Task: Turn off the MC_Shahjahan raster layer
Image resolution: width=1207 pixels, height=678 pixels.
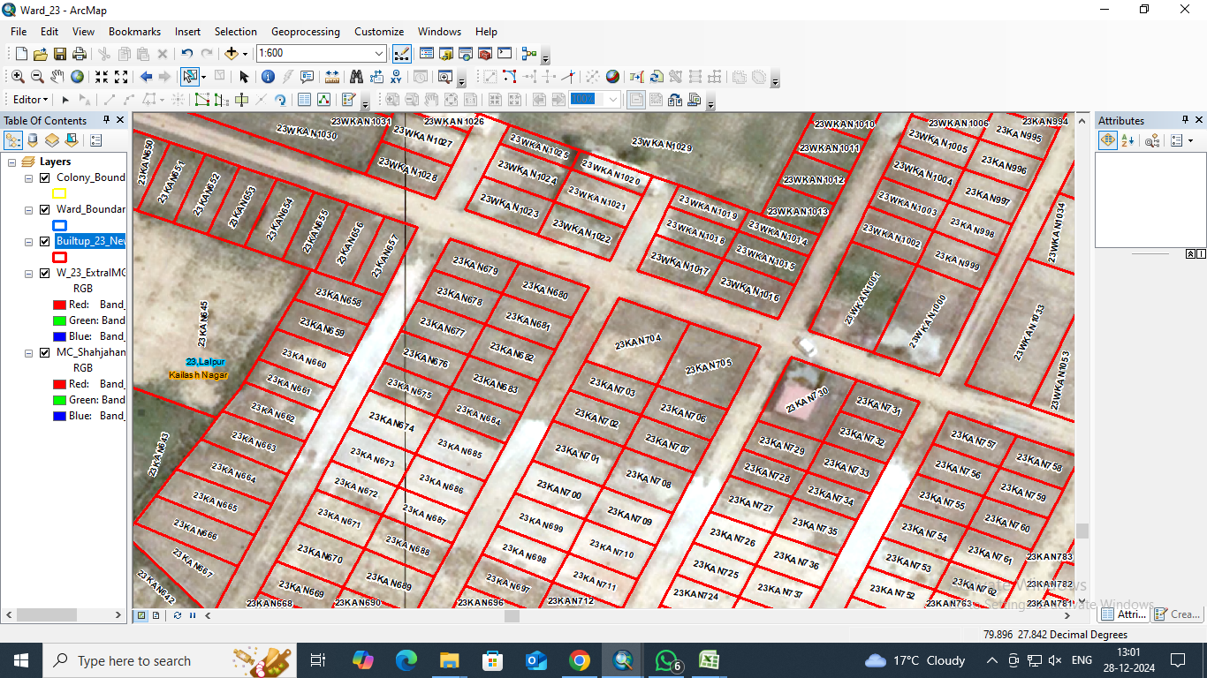Action: point(45,352)
